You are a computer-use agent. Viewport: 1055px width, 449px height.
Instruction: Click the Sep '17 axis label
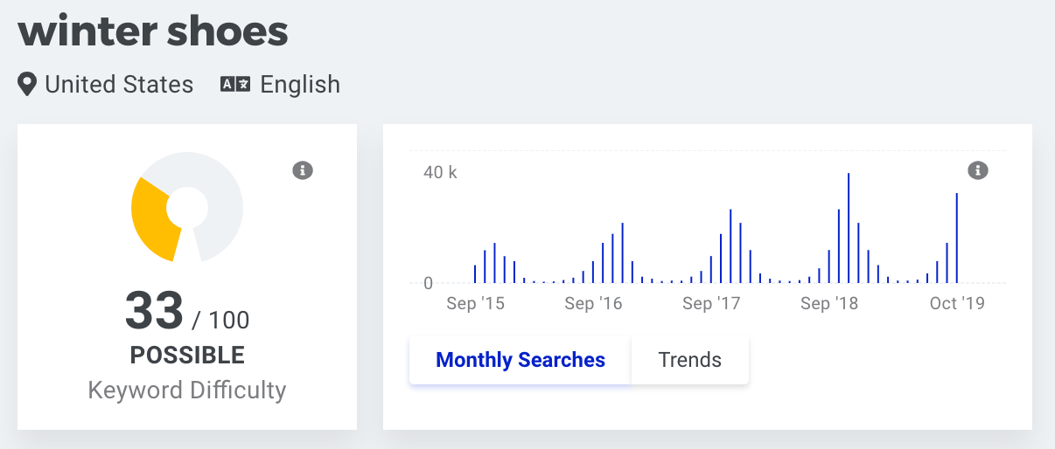711,304
